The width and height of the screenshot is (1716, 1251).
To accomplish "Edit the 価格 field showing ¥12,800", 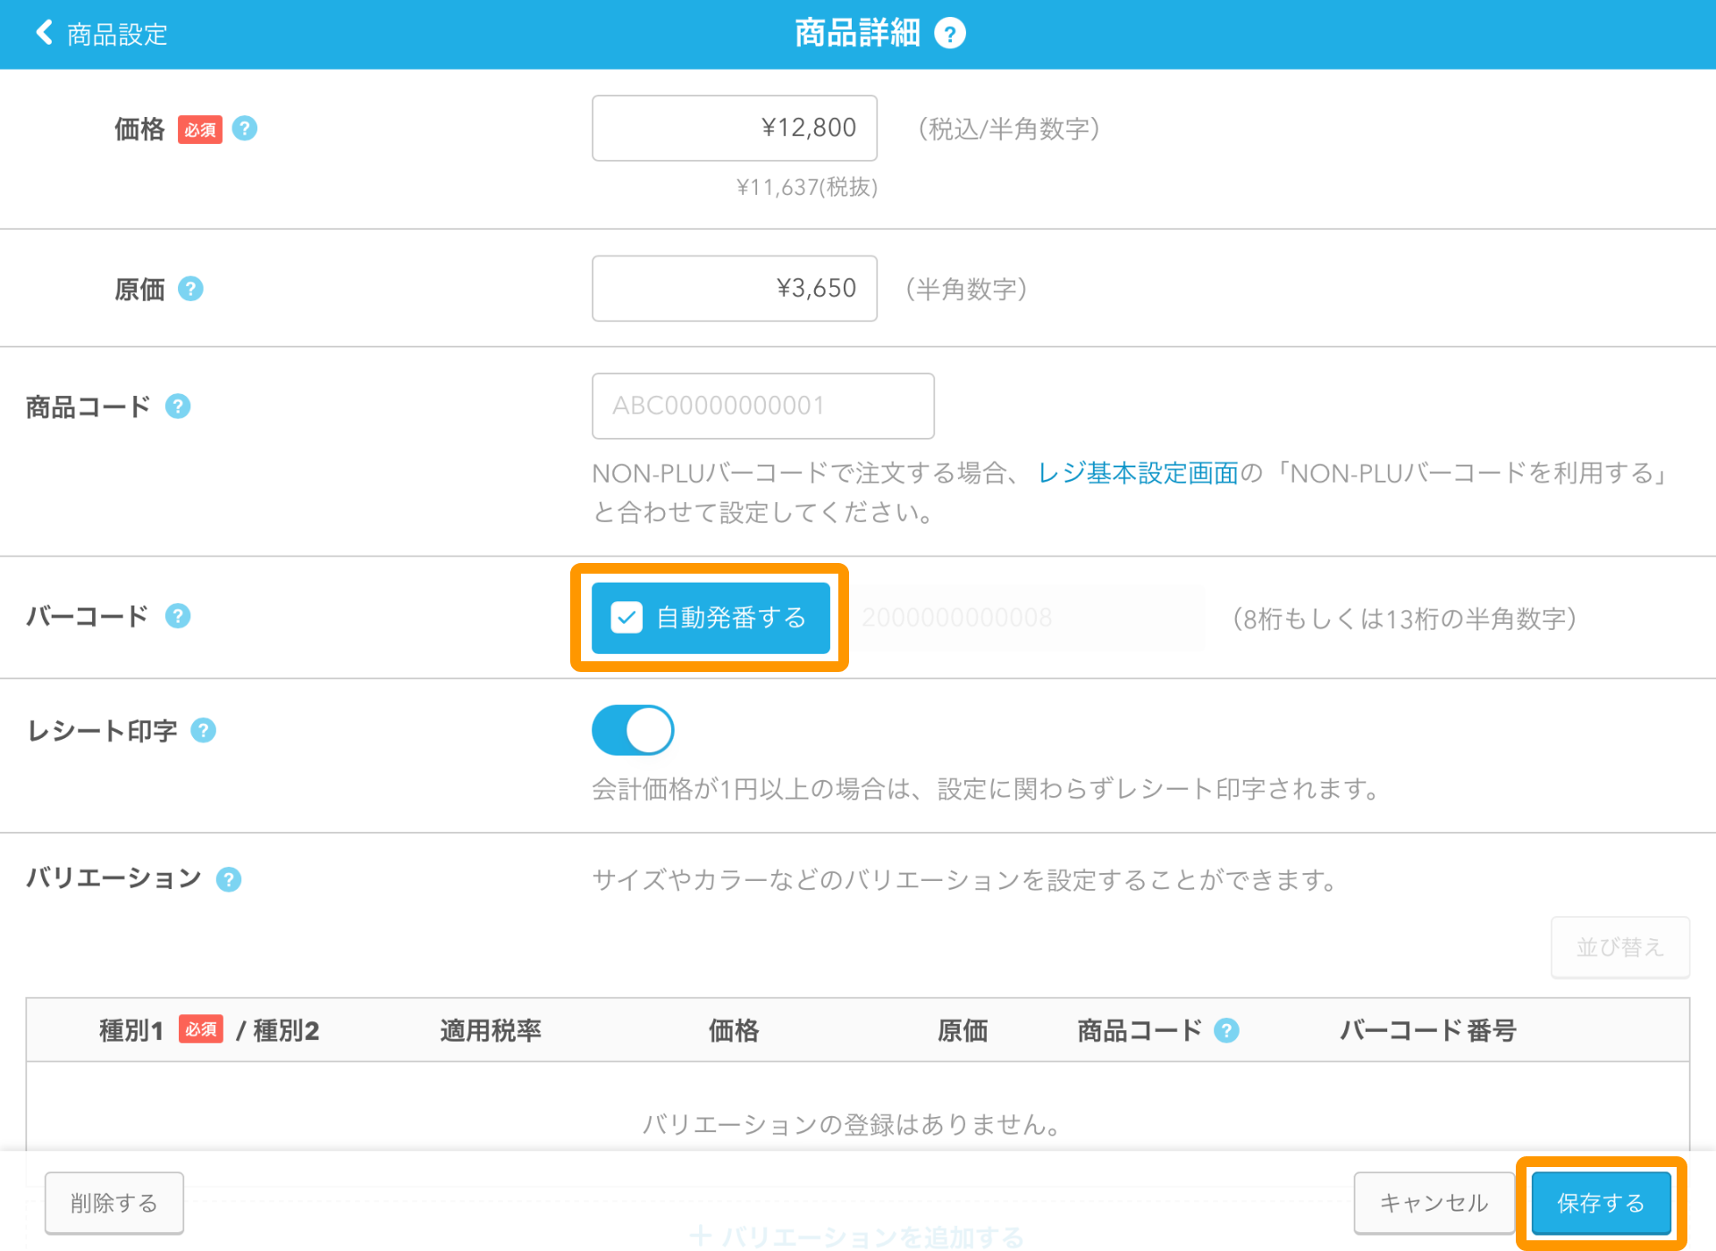I will click(734, 128).
